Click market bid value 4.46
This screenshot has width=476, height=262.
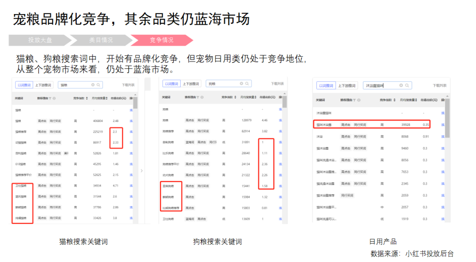(x=264, y=120)
